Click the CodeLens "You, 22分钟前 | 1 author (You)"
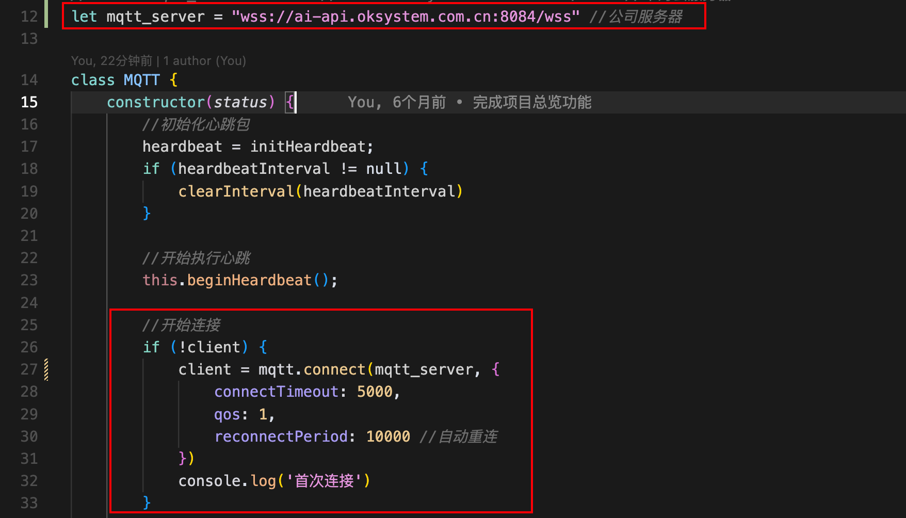The image size is (906, 518). click(158, 61)
